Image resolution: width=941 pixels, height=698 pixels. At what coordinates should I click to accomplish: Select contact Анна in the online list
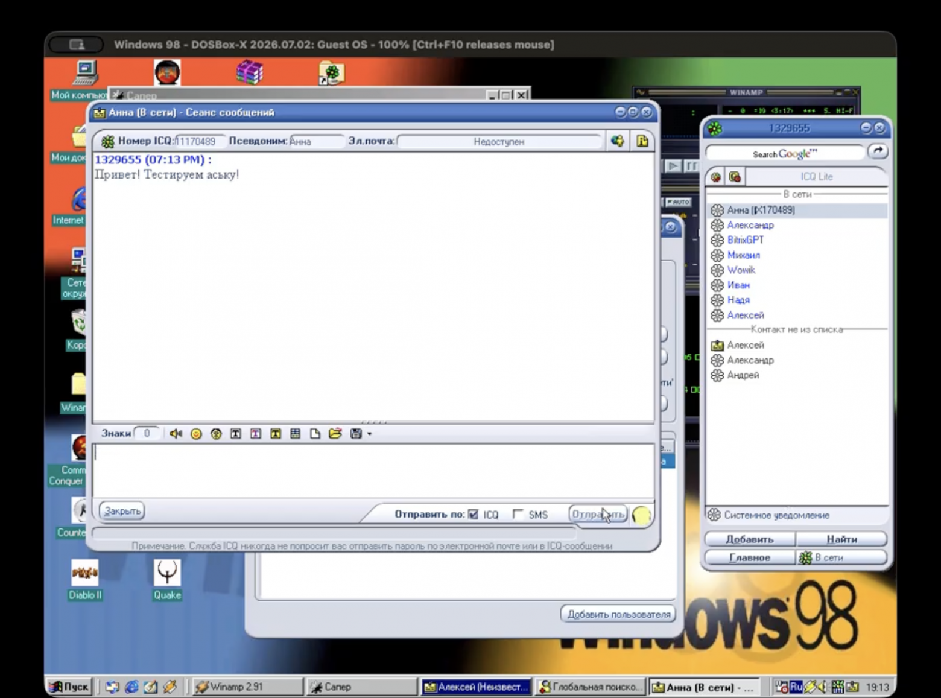pos(797,210)
